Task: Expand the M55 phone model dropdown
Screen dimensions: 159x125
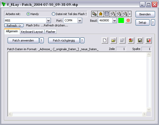Action: [49, 21]
